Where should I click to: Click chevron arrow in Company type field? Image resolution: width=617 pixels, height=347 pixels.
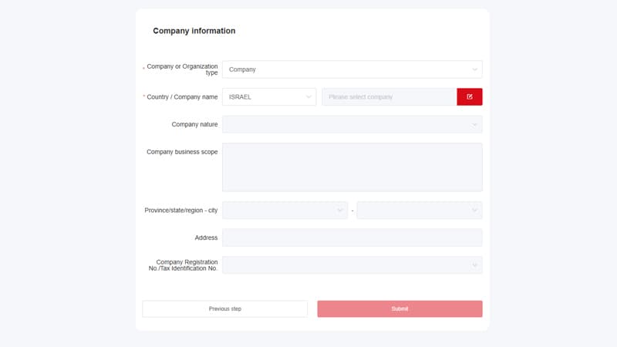pos(474,69)
